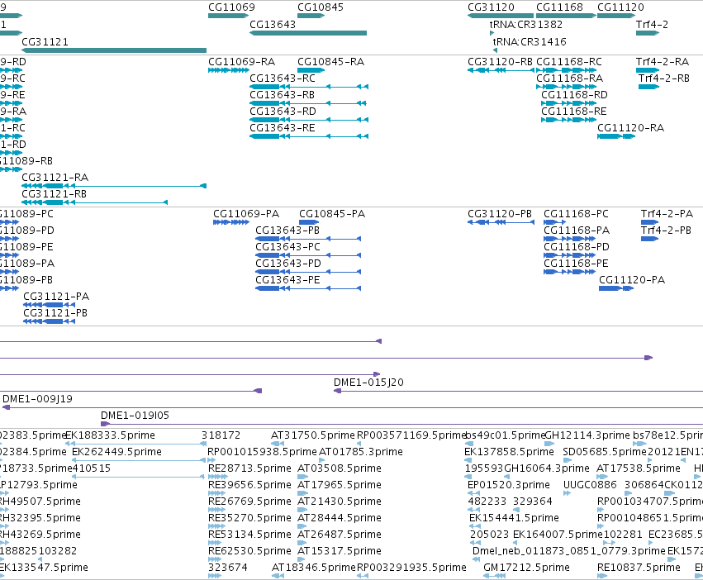Screen dimensions: 703x580
Task: Select the CG31120 gene label
Action: [491, 7]
